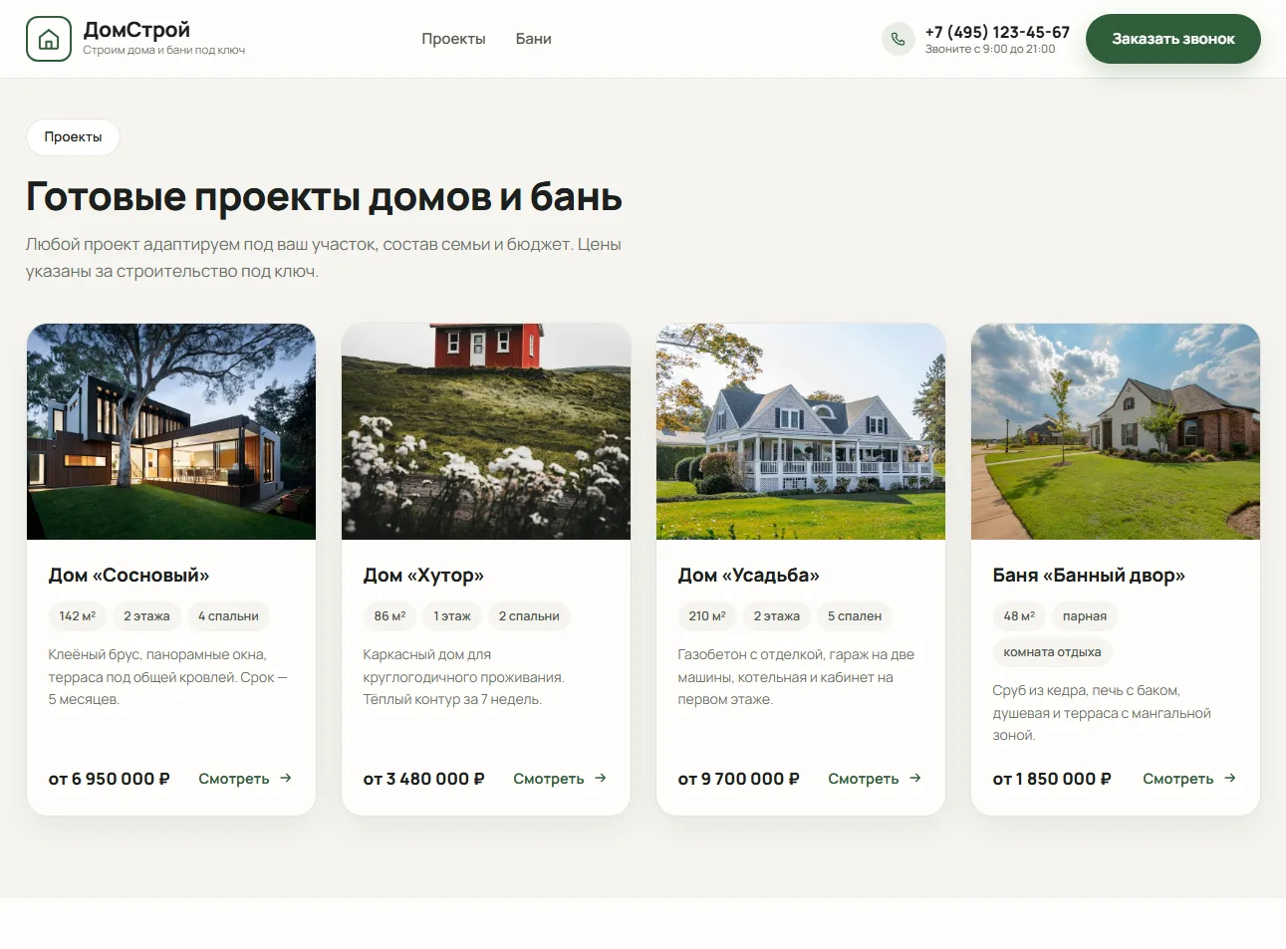Screen dimensions: 1286x949
Task: Open the Дом «Усадьба» photo
Action: (x=801, y=431)
